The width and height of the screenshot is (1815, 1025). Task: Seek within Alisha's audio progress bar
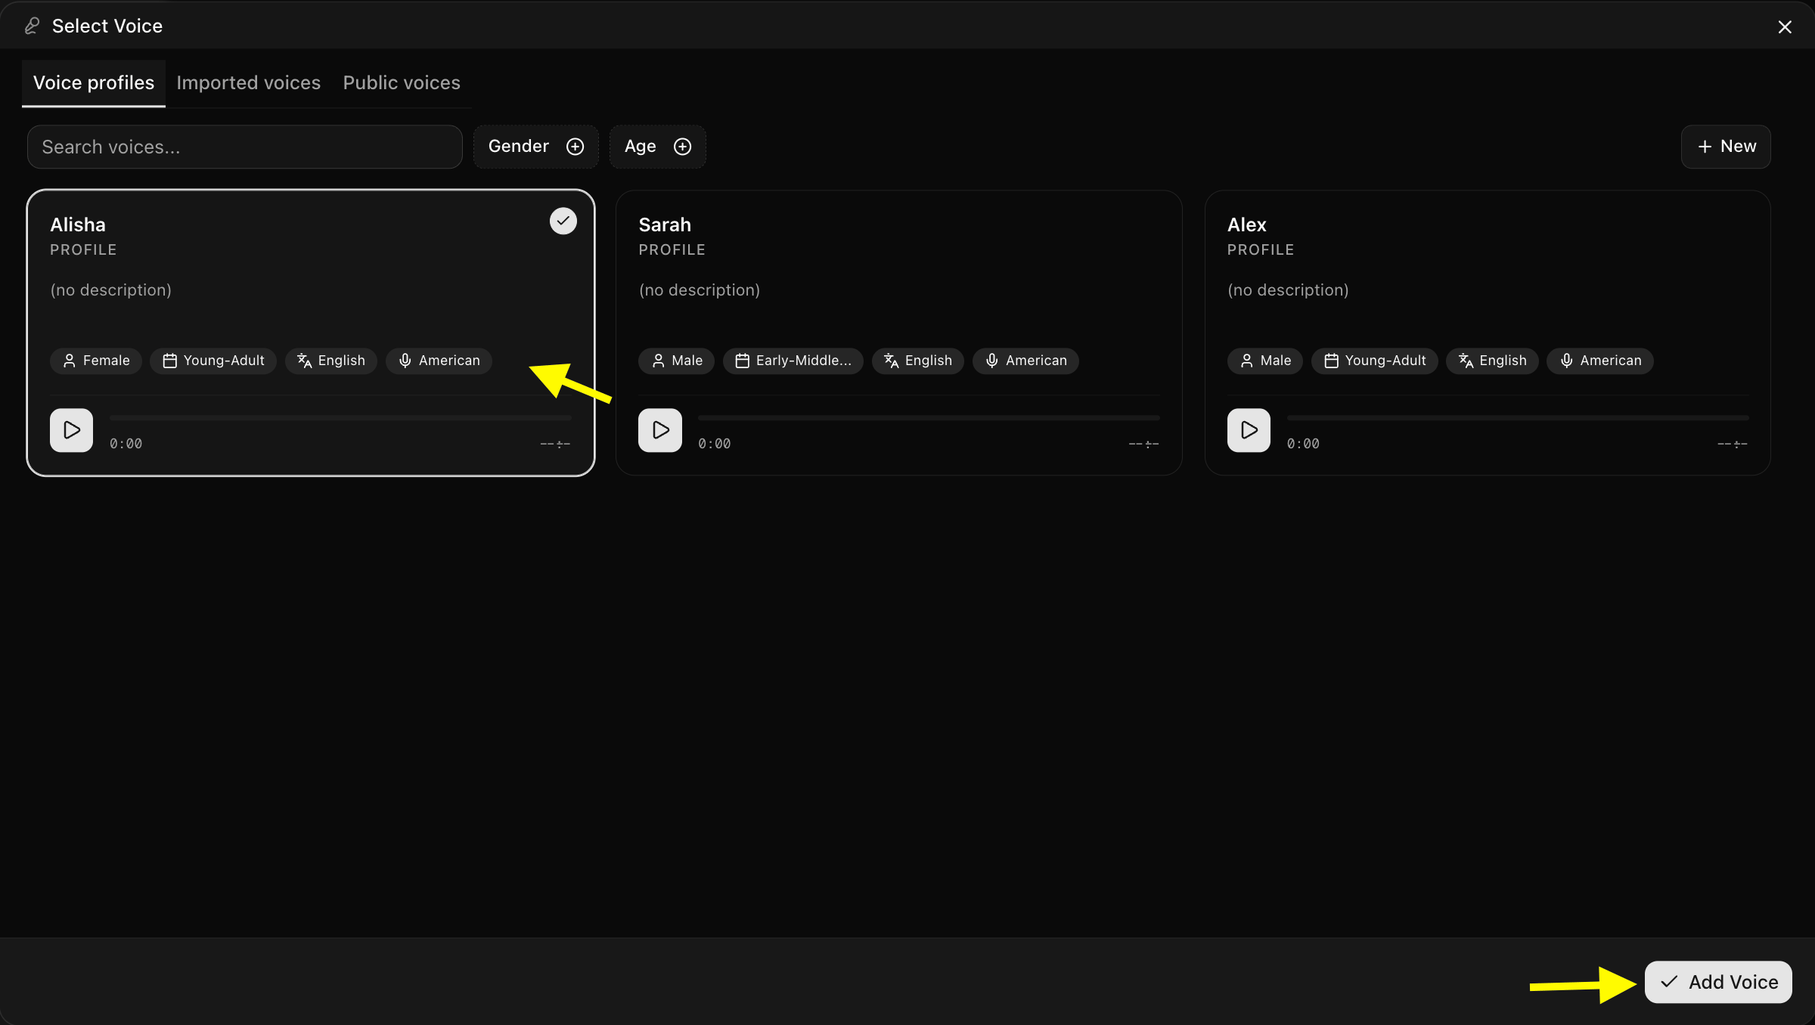click(x=340, y=417)
